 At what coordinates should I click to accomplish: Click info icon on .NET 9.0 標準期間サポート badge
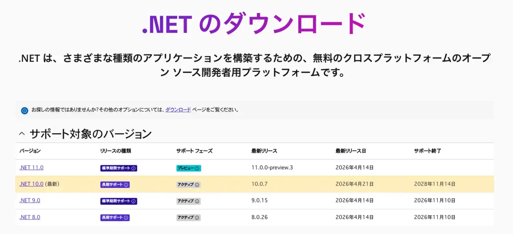[134, 201]
